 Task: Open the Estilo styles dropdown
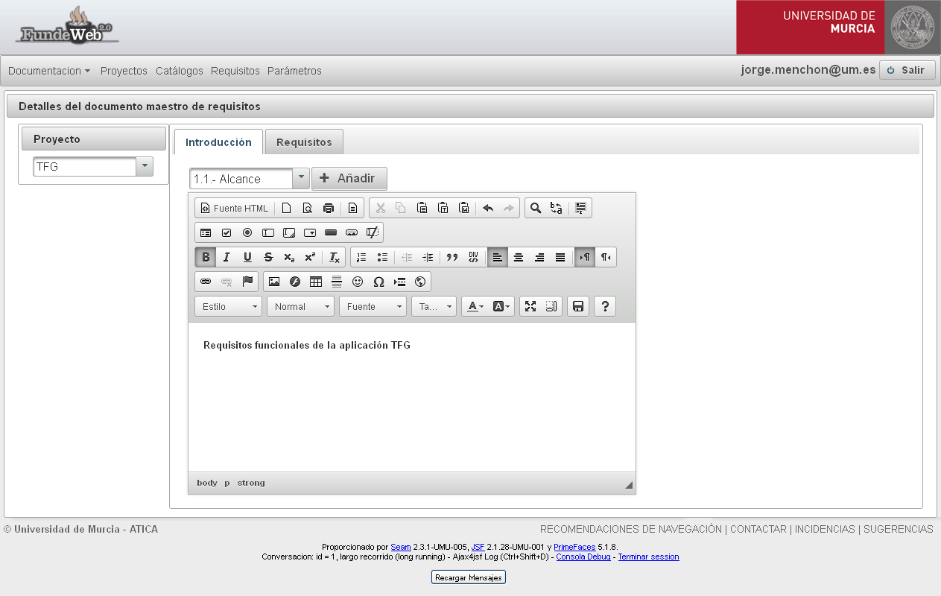click(229, 306)
